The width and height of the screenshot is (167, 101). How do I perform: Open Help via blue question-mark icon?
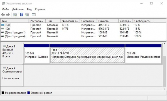pyautogui.click(x=22, y=14)
